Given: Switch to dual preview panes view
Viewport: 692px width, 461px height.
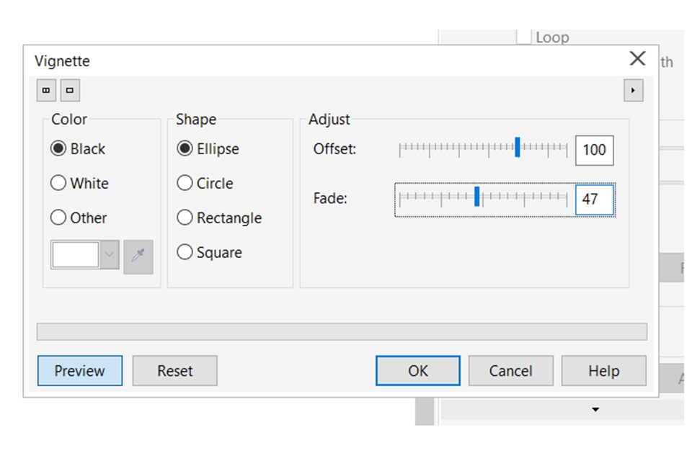Looking at the screenshot, I should coord(46,90).
